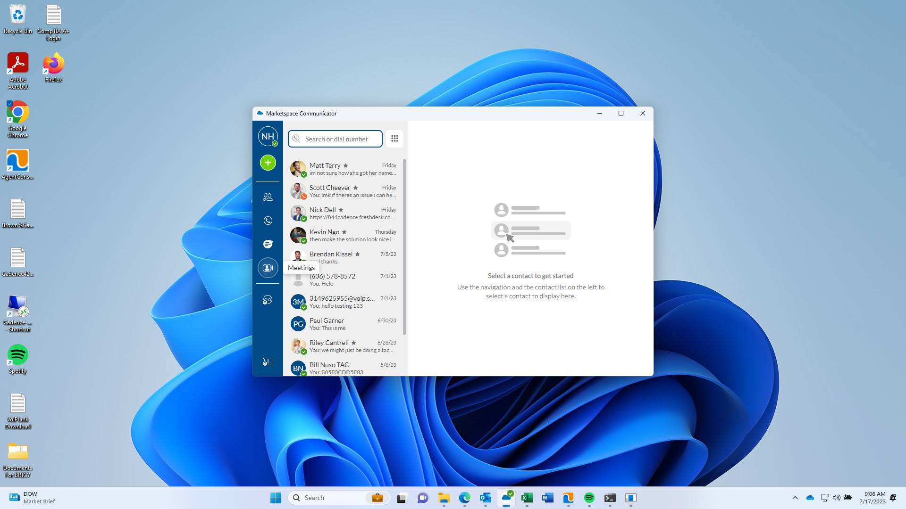The height and width of the screenshot is (509, 906).
Task: Open Bill Nuso TAC conversation
Action: 344,368
